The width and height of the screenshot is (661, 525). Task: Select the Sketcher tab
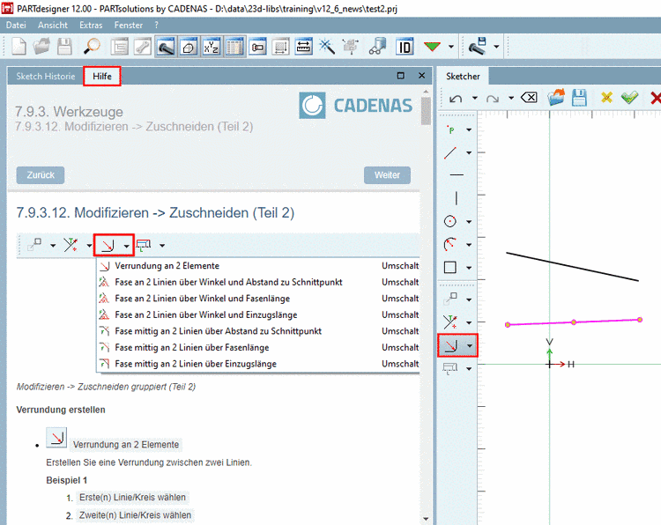tap(463, 77)
